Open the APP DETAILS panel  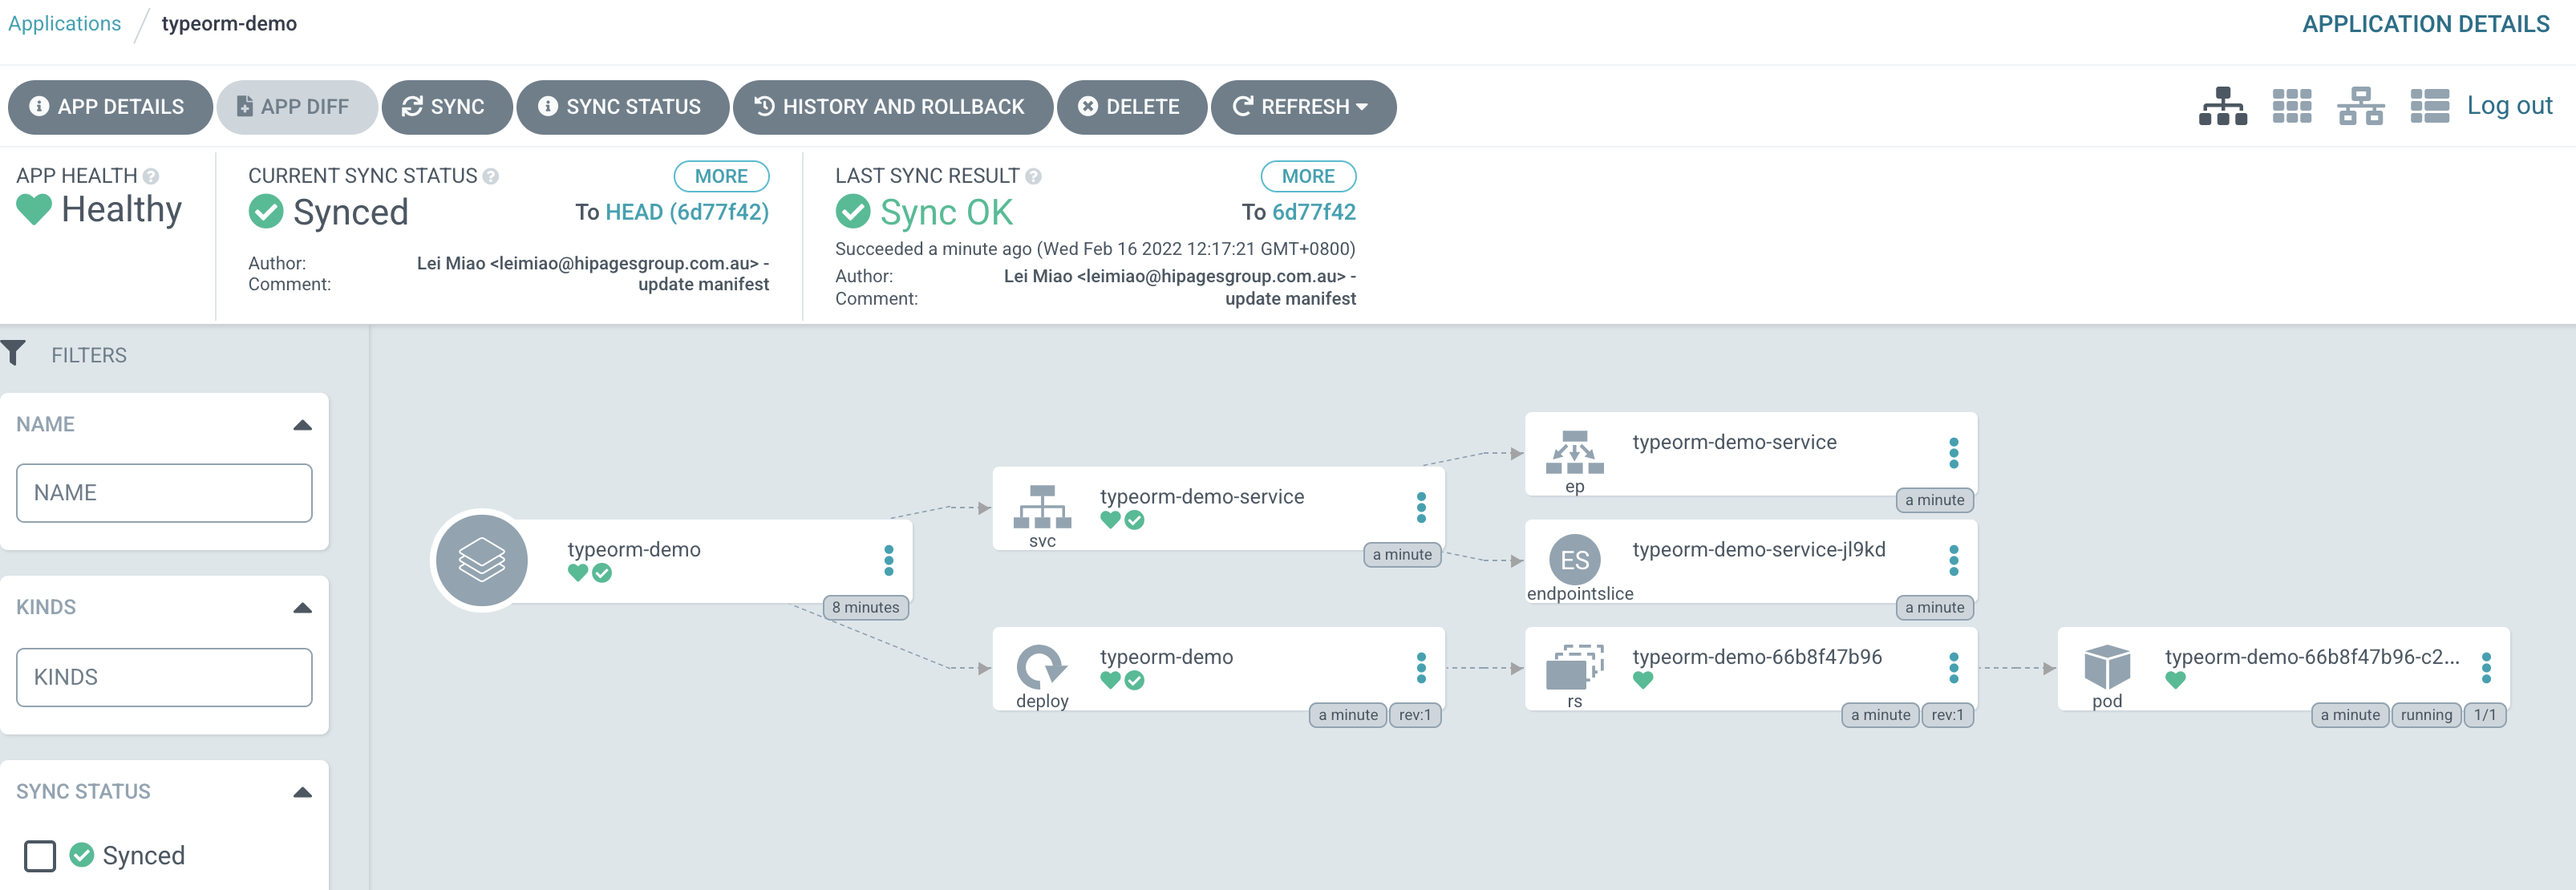click(x=110, y=107)
